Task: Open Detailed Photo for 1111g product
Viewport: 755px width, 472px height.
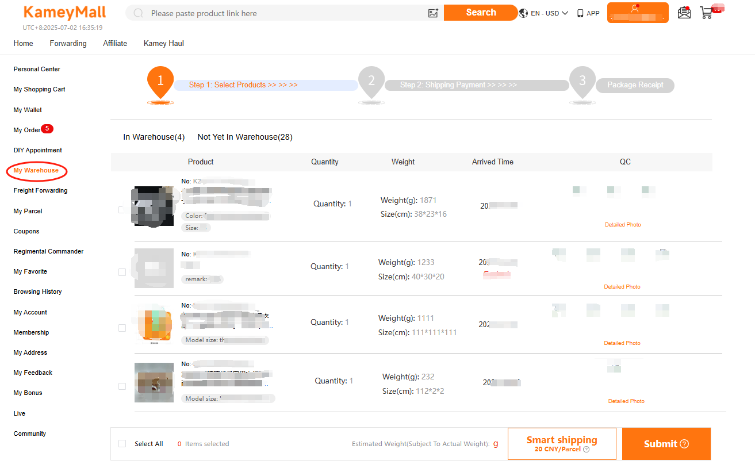Action: 622,343
